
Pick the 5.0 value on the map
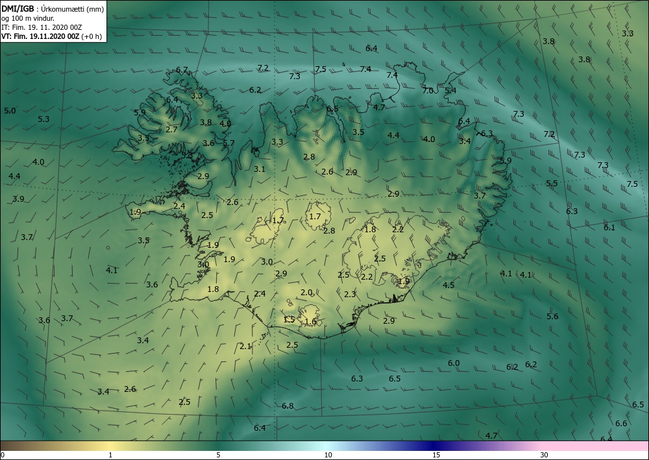click(x=10, y=110)
